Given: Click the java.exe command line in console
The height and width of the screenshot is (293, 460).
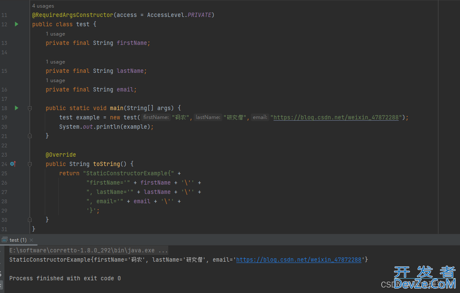Looking at the screenshot, I should point(88,250).
